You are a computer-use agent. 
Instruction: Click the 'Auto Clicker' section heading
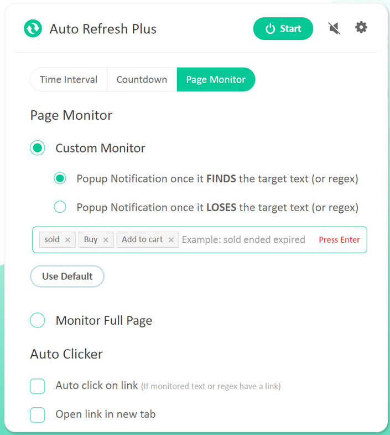click(x=66, y=354)
